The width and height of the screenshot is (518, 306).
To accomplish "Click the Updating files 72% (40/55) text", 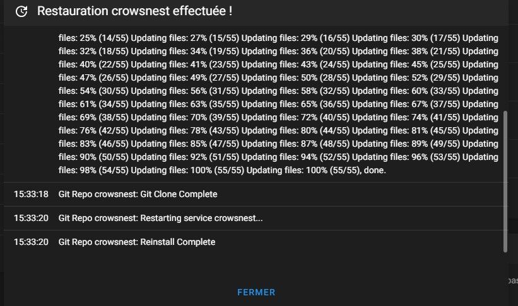I will click(x=295, y=117).
